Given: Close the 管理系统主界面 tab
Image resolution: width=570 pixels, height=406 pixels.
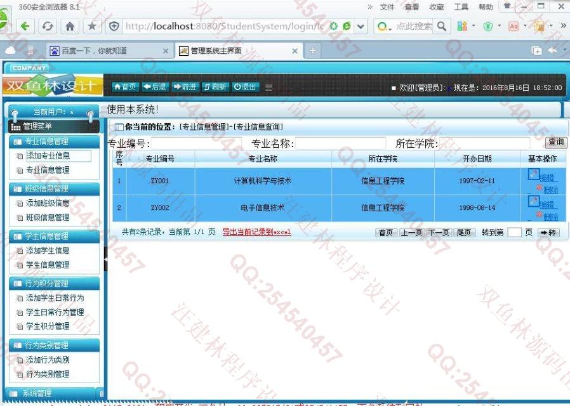Looking at the screenshot, I should 295,51.
